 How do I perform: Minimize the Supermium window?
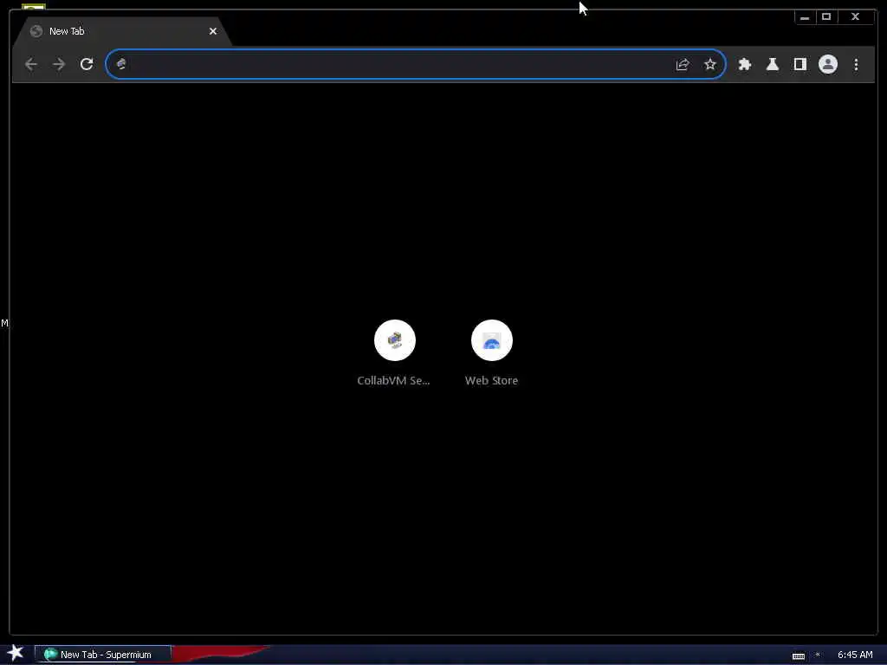[x=805, y=17]
